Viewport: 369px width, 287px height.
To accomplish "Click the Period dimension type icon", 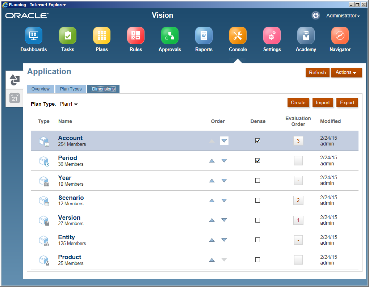I will 44,161.
